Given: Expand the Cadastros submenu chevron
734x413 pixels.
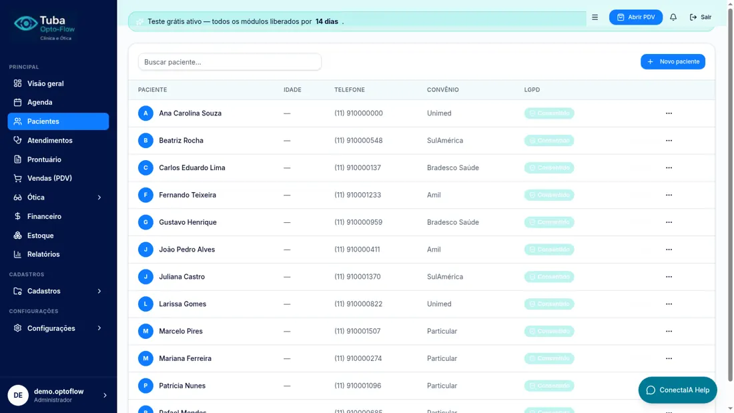Looking at the screenshot, I should (x=99, y=292).
